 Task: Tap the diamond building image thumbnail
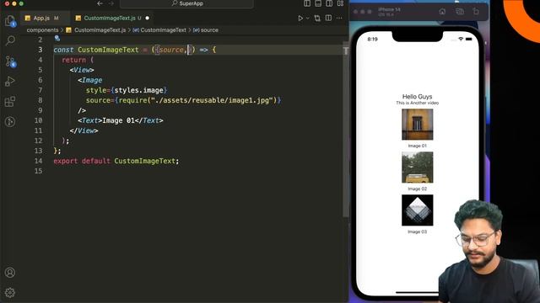(x=418, y=210)
